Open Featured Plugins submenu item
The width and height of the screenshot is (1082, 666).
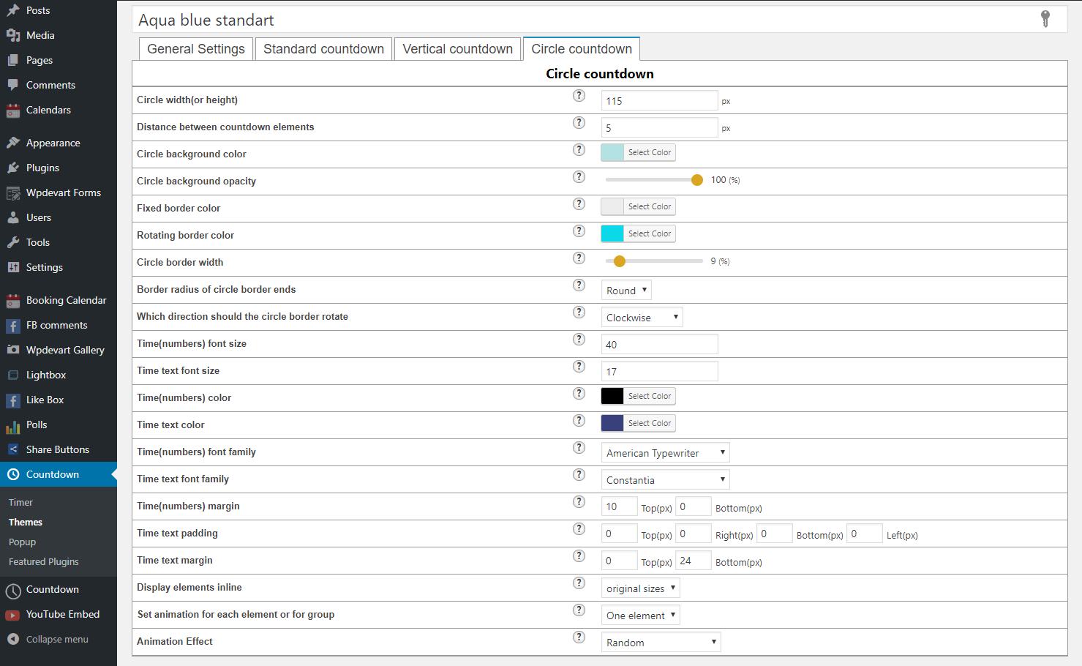point(44,561)
